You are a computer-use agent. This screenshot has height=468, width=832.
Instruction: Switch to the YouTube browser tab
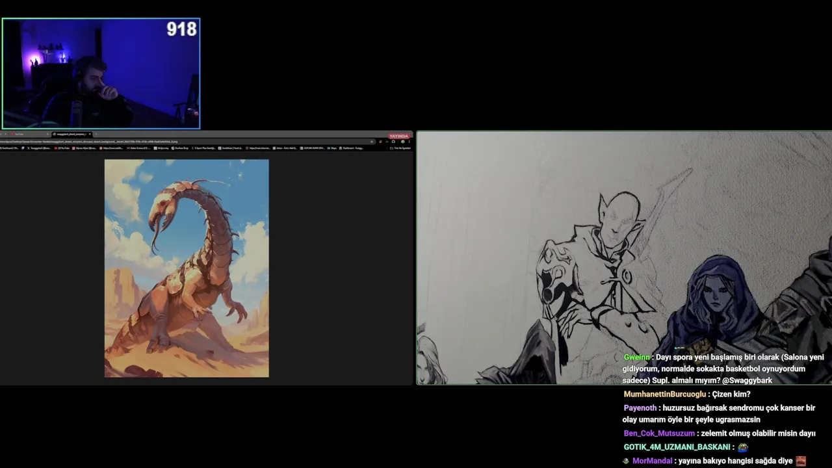pos(29,134)
